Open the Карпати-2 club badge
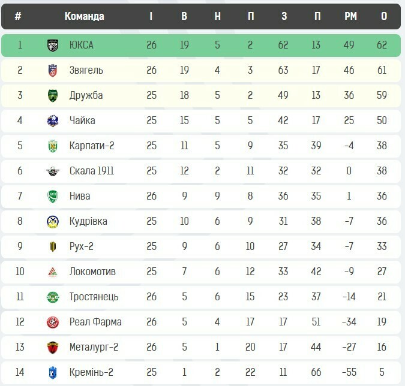Screen dimensions: 405x386 tap(53, 146)
